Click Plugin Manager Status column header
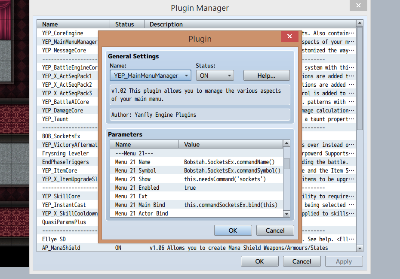Viewport: 400px width, 279px height. 127,24
